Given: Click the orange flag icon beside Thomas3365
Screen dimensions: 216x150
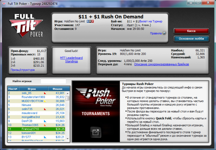Looking at the screenshot, I should pyautogui.click(x=45, y=125).
